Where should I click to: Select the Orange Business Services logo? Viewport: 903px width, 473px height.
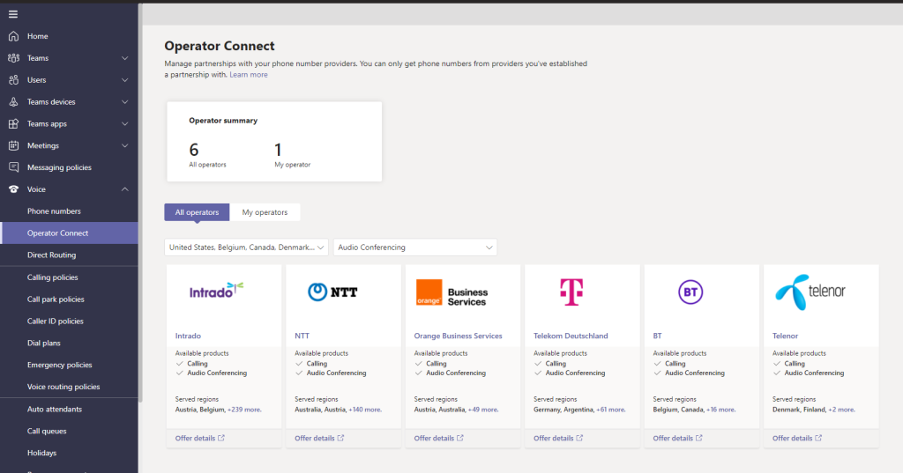coord(451,292)
